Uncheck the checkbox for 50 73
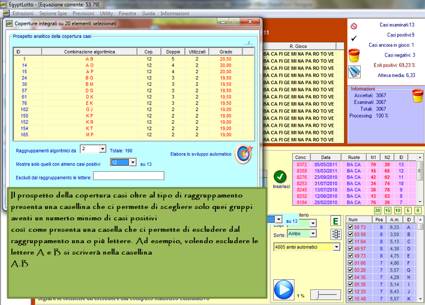The image size is (425, 305). pyautogui.click(x=350, y=227)
